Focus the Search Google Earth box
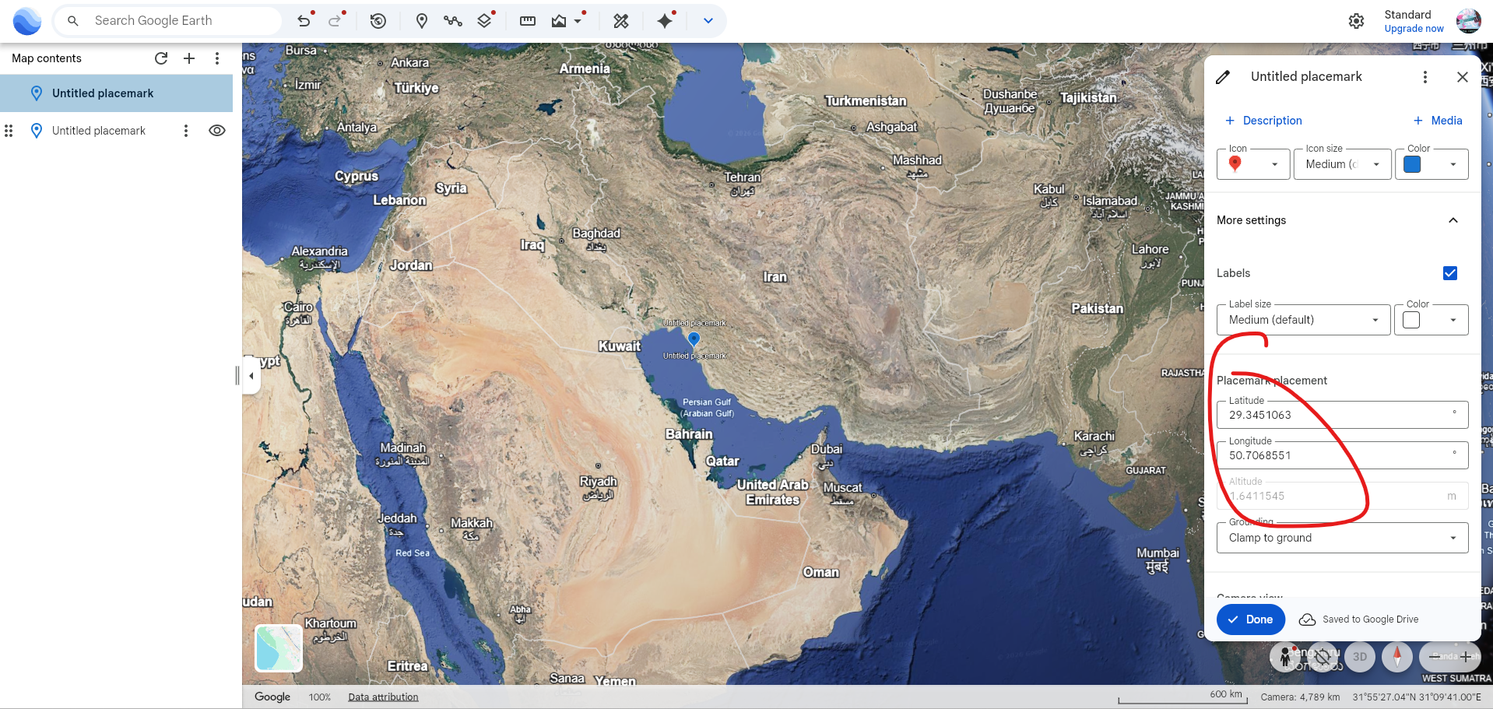Image resolution: width=1493 pixels, height=709 pixels. [x=167, y=21]
